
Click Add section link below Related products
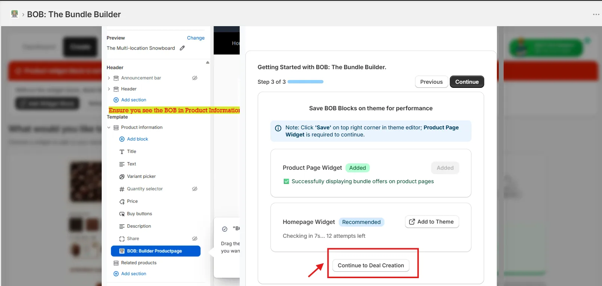point(133,274)
